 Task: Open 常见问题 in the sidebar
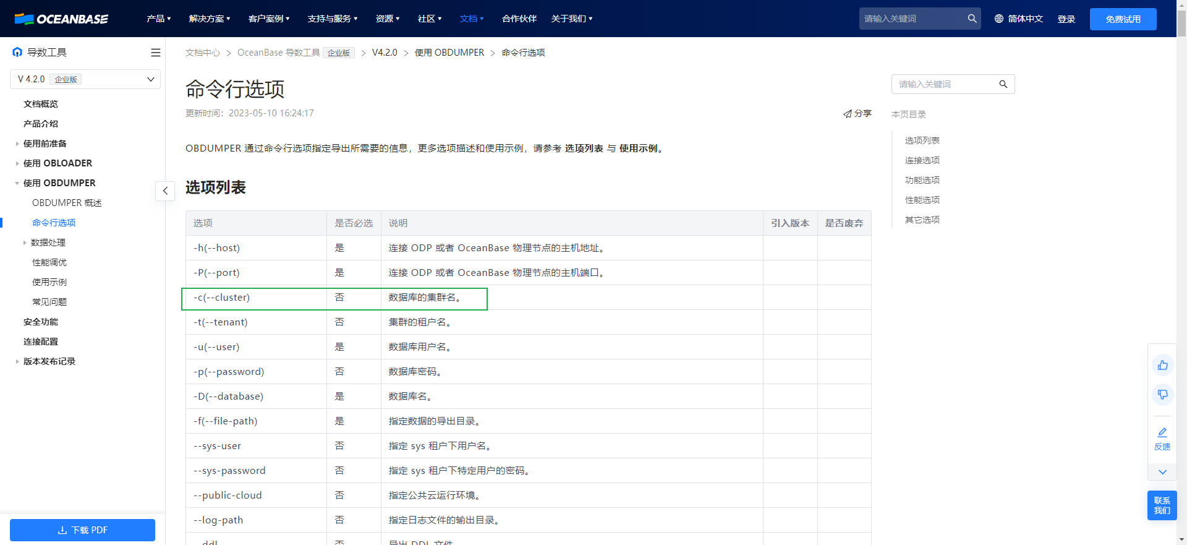coord(49,302)
